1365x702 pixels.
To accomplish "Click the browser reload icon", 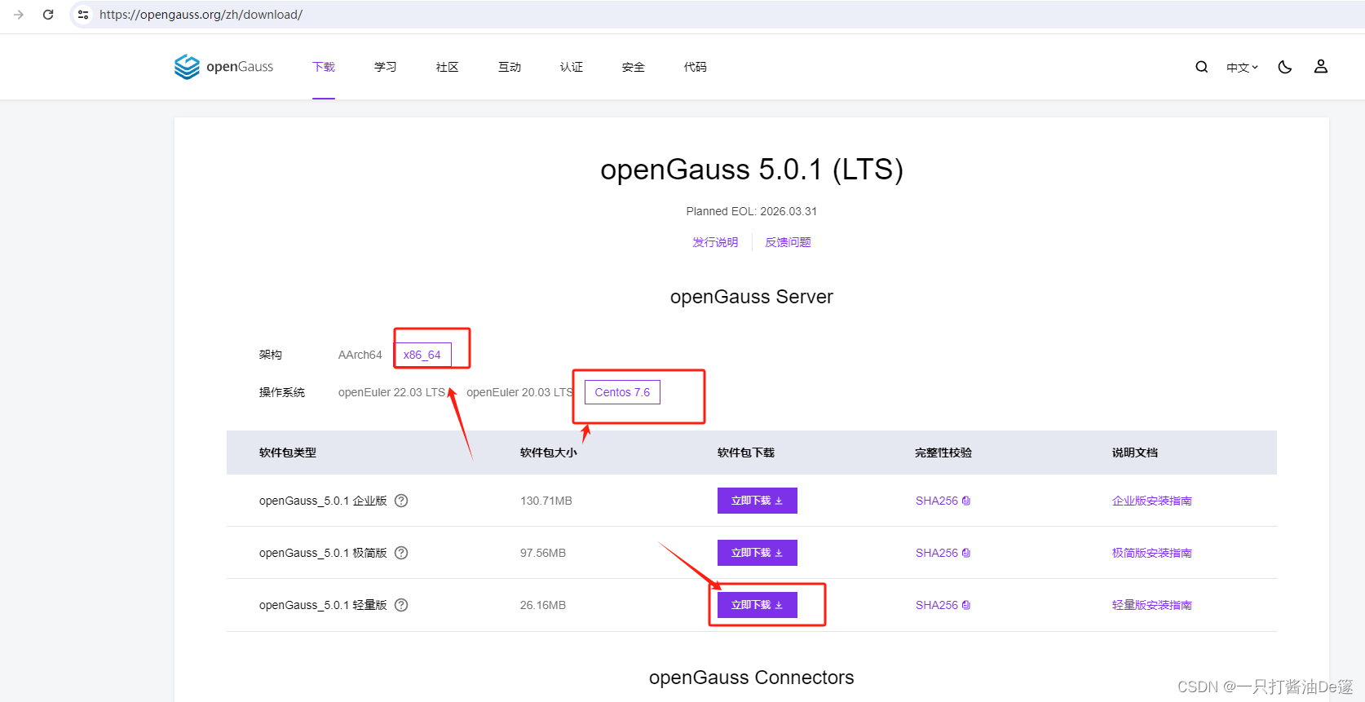I will point(48,15).
